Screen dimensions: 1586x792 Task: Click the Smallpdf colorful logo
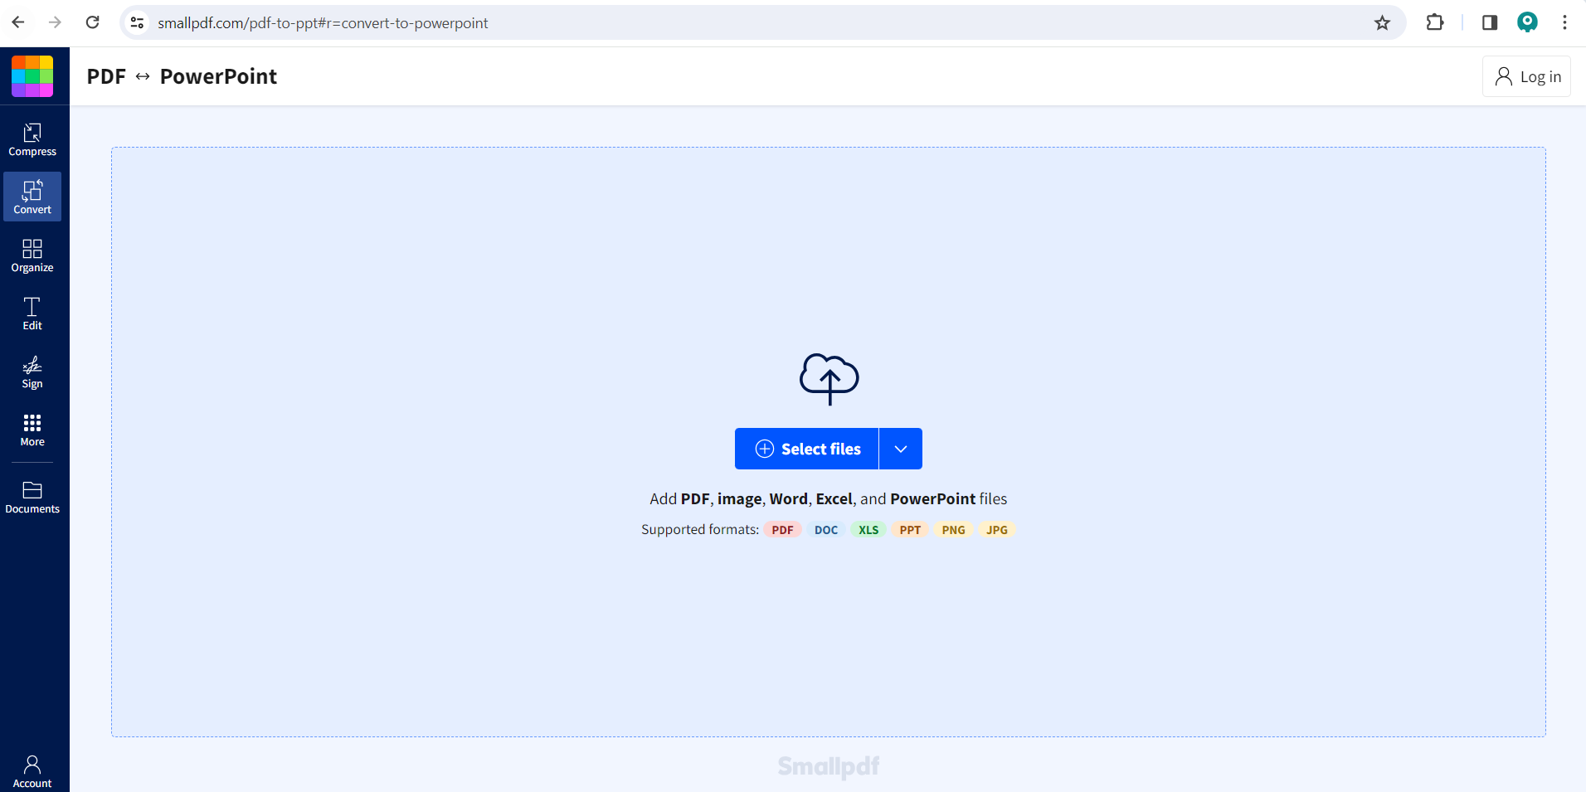click(x=32, y=76)
